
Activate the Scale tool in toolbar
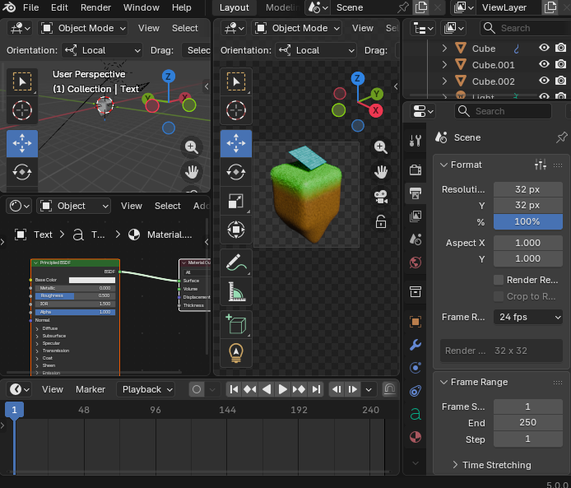click(x=236, y=201)
